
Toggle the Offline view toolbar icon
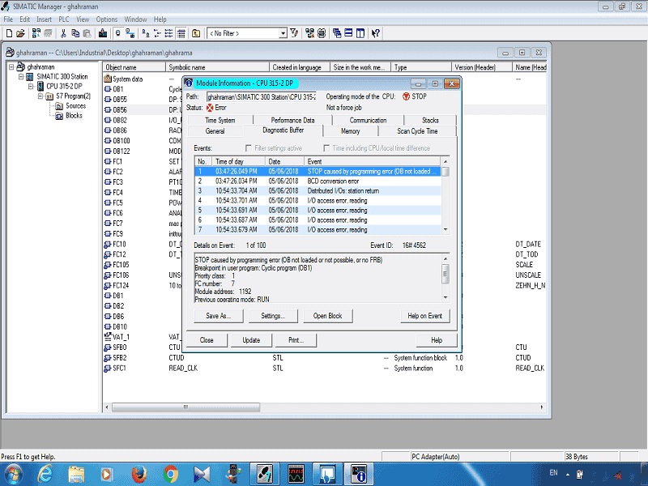(x=130, y=33)
